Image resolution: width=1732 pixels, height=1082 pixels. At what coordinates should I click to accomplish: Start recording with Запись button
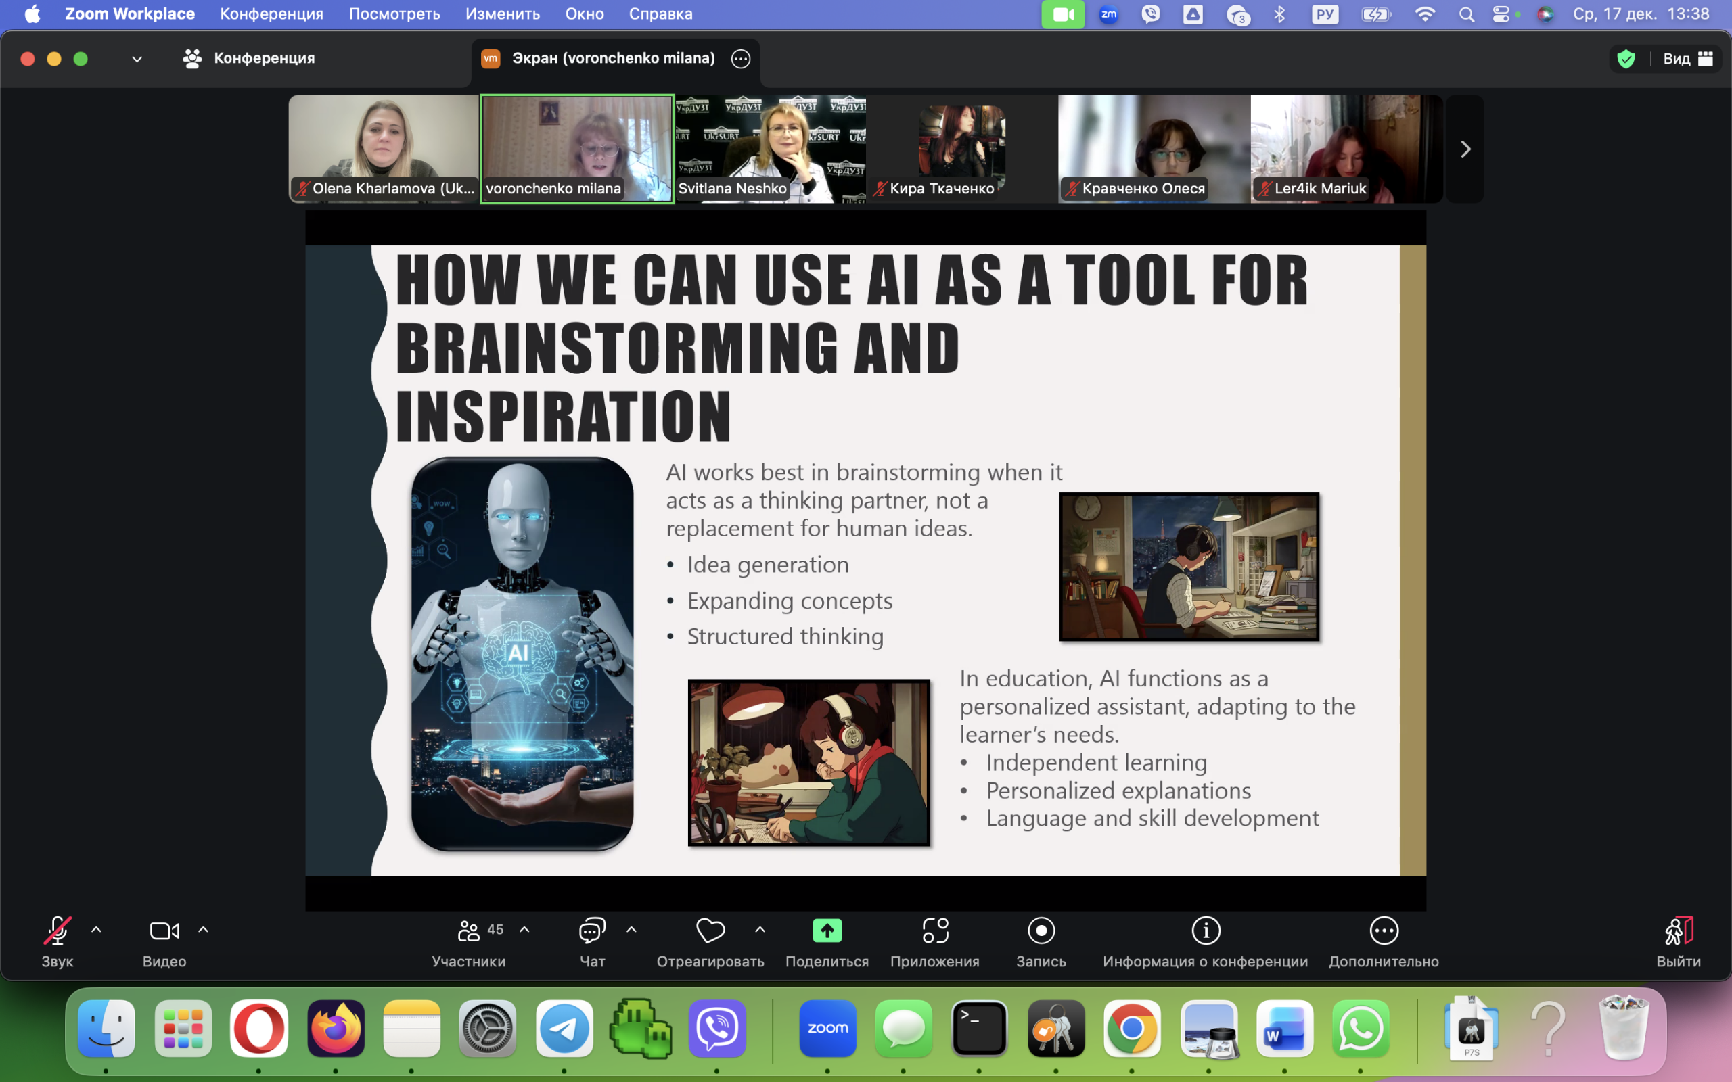pyautogui.click(x=1041, y=931)
